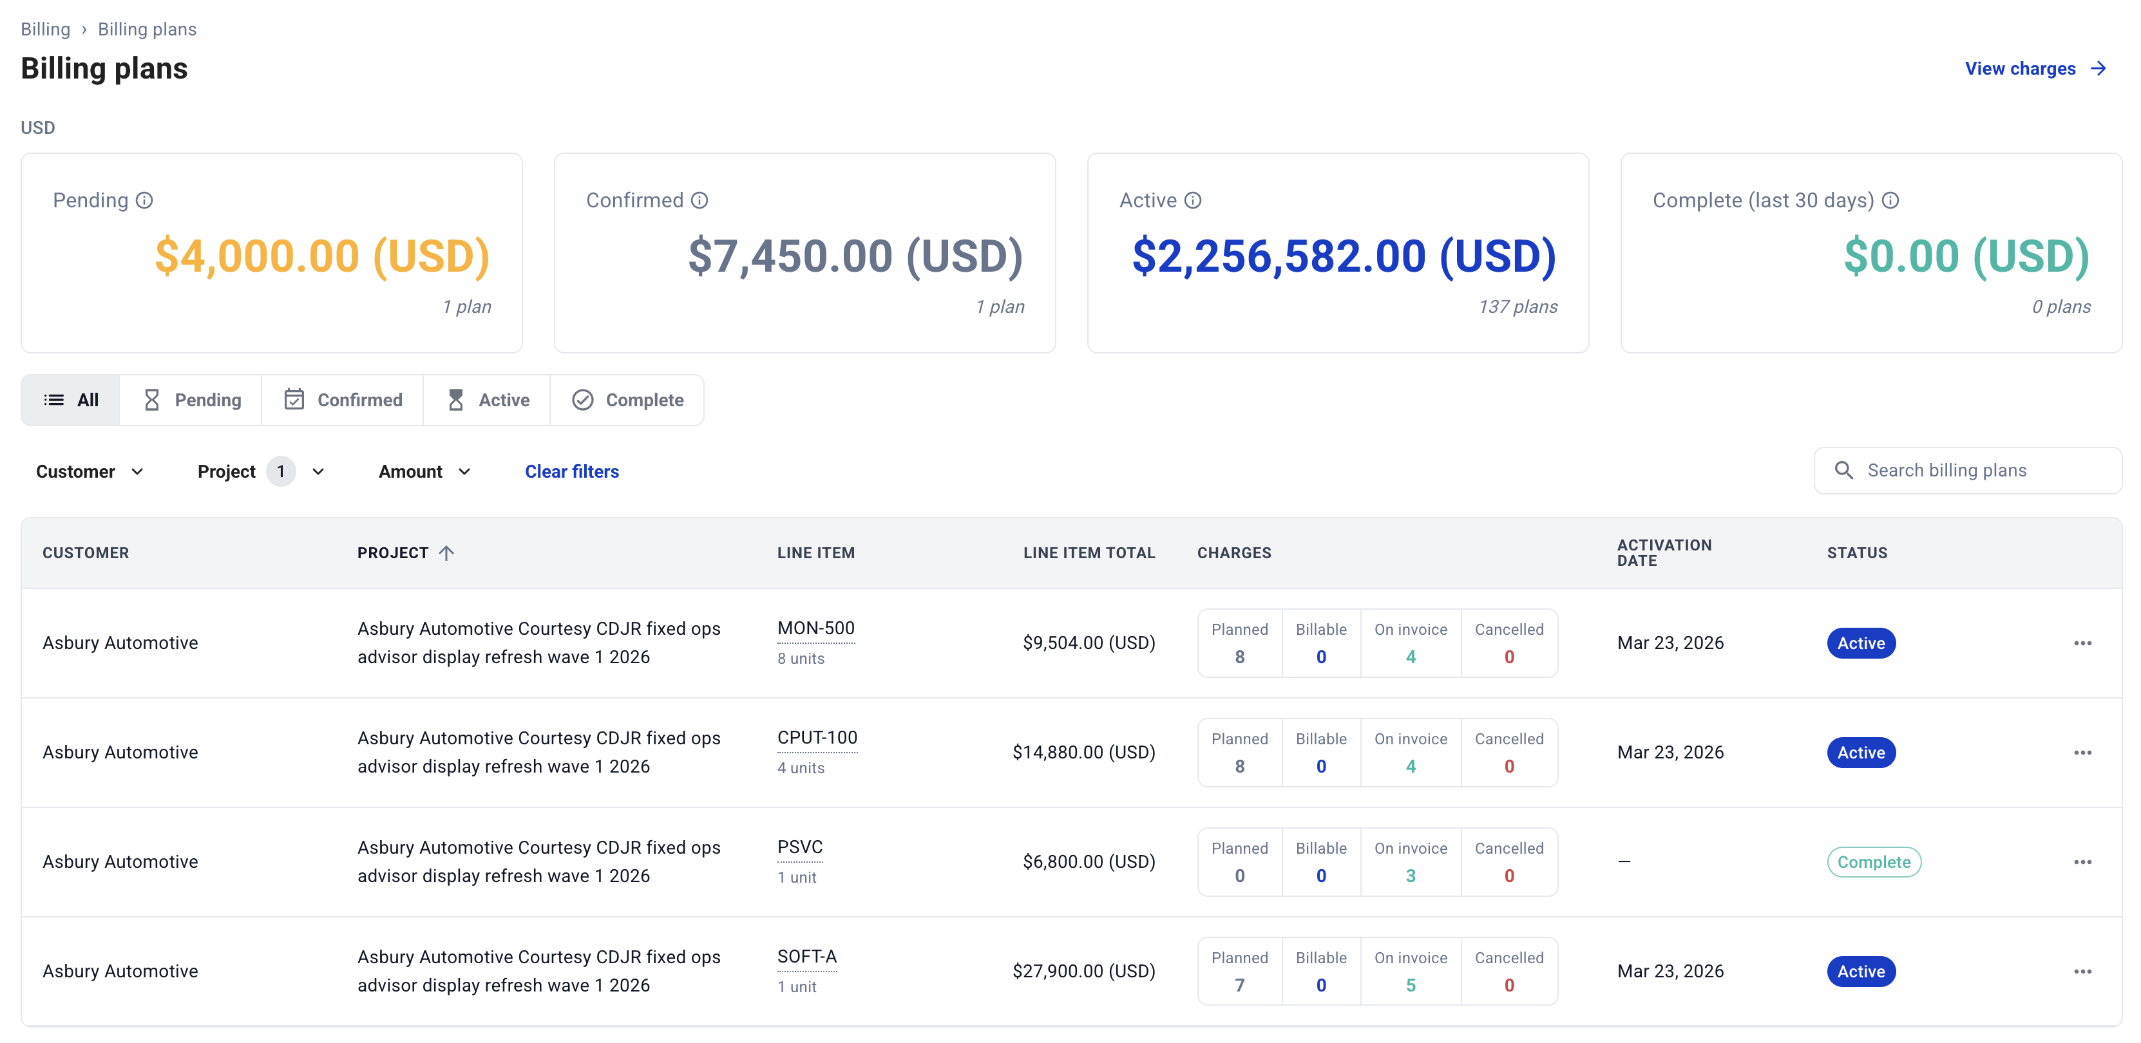Click Billing plans breadcrumb
This screenshot has width=2141, height=1043.
(147, 30)
